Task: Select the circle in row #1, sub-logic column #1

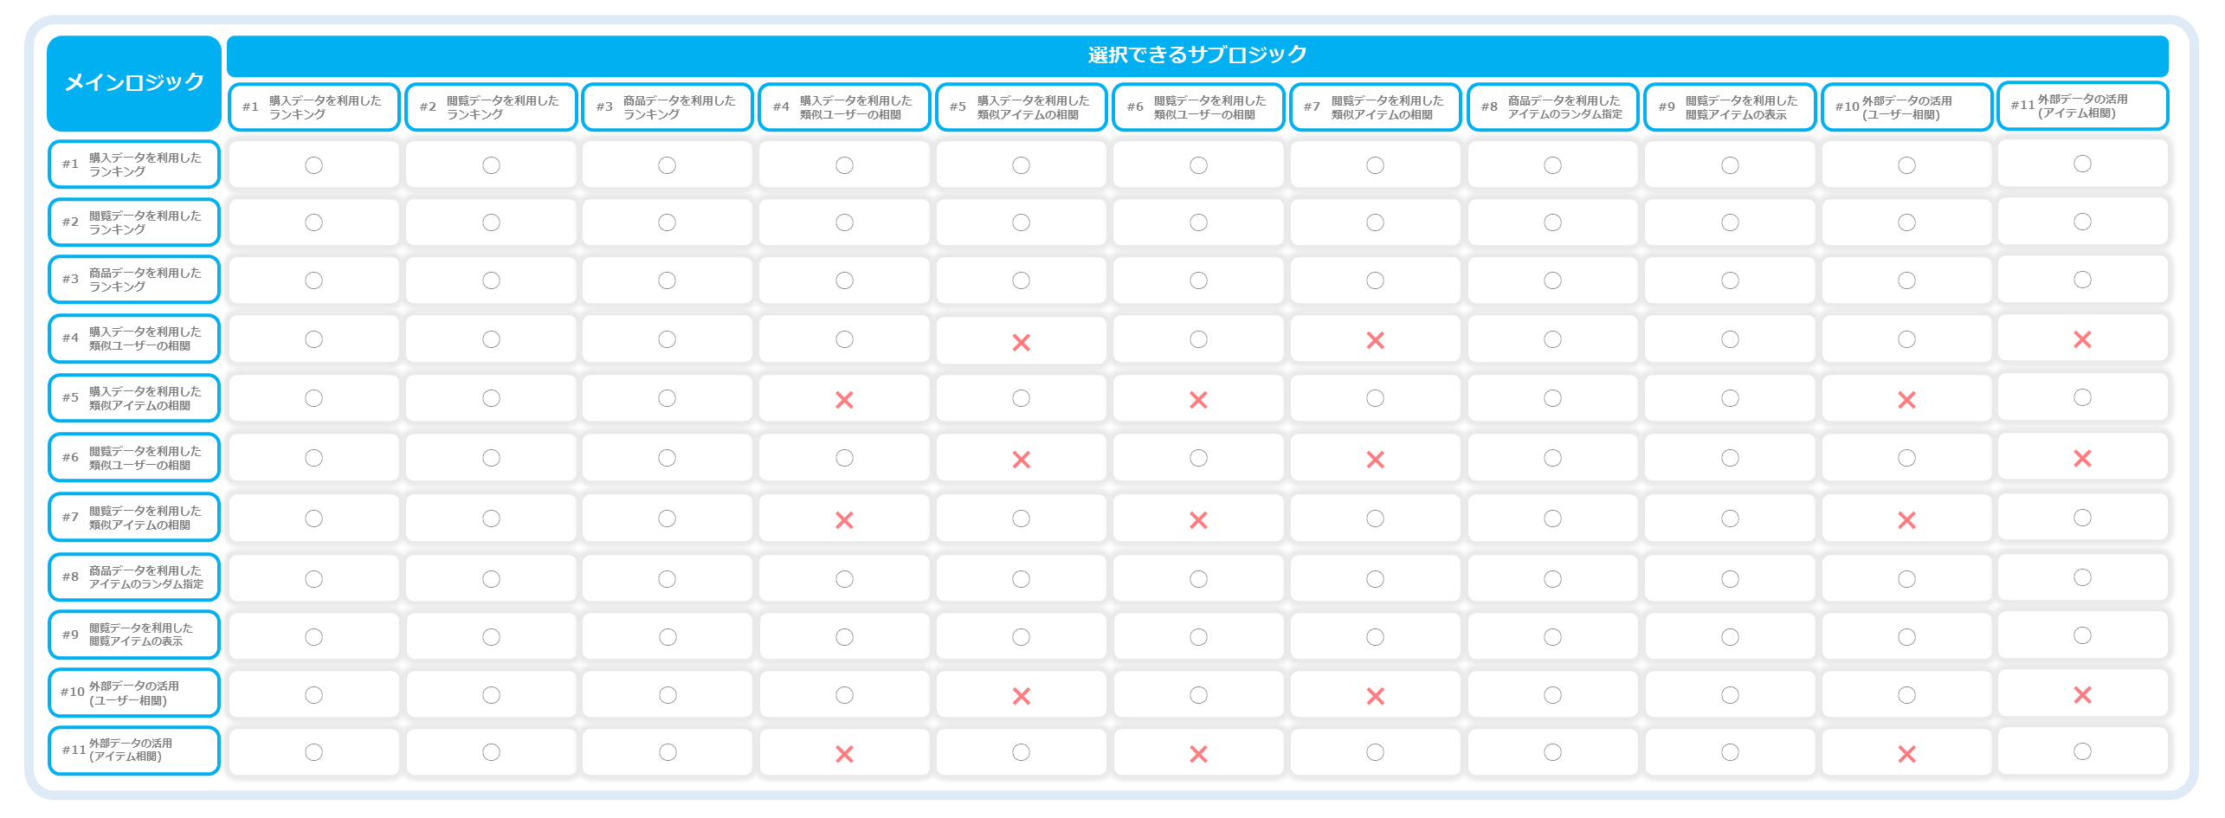Action: (x=313, y=165)
